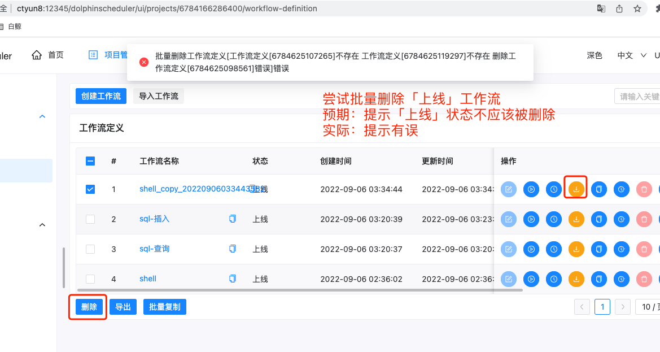Open cron manage icon for shell_copy row
Viewport: 660px width, 352px height.
[x=621, y=189]
